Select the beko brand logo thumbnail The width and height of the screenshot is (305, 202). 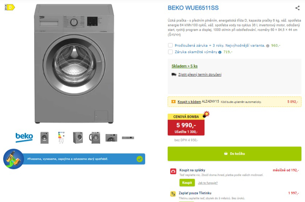click(24, 137)
